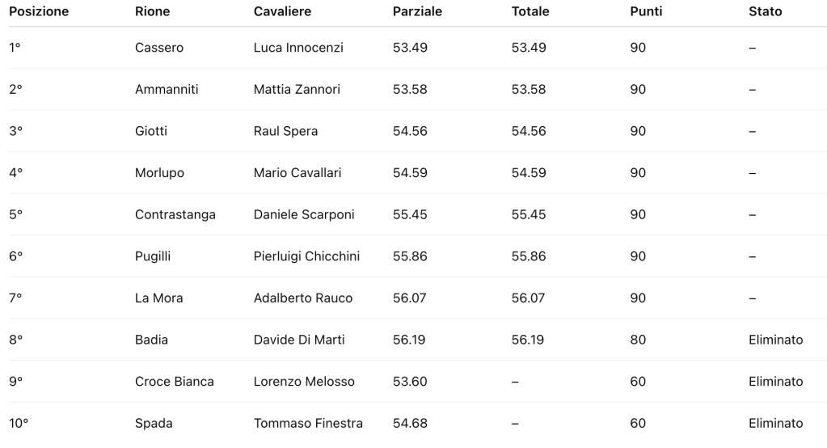This screenshot has width=827, height=448.
Task: Click the Posizione column header
Action: pyautogui.click(x=39, y=12)
